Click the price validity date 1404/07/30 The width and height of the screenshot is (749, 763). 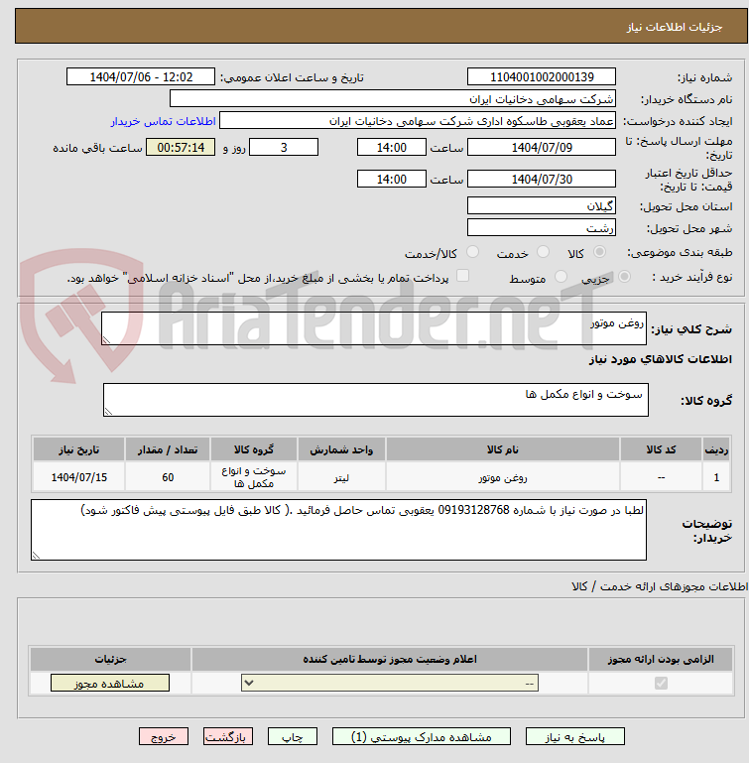pyautogui.click(x=542, y=179)
